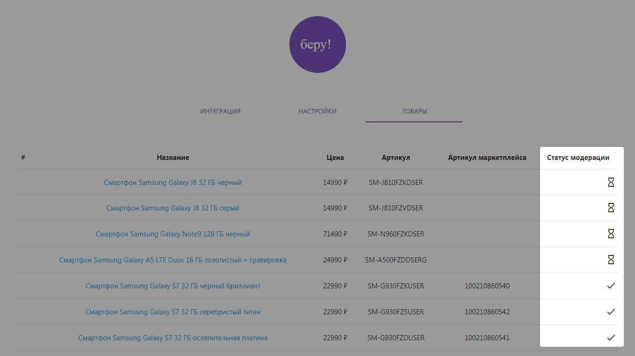Click checkmark status for S7 черный бриллиант
The width and height of the screenshot is (635, 356).
point(611,286)
